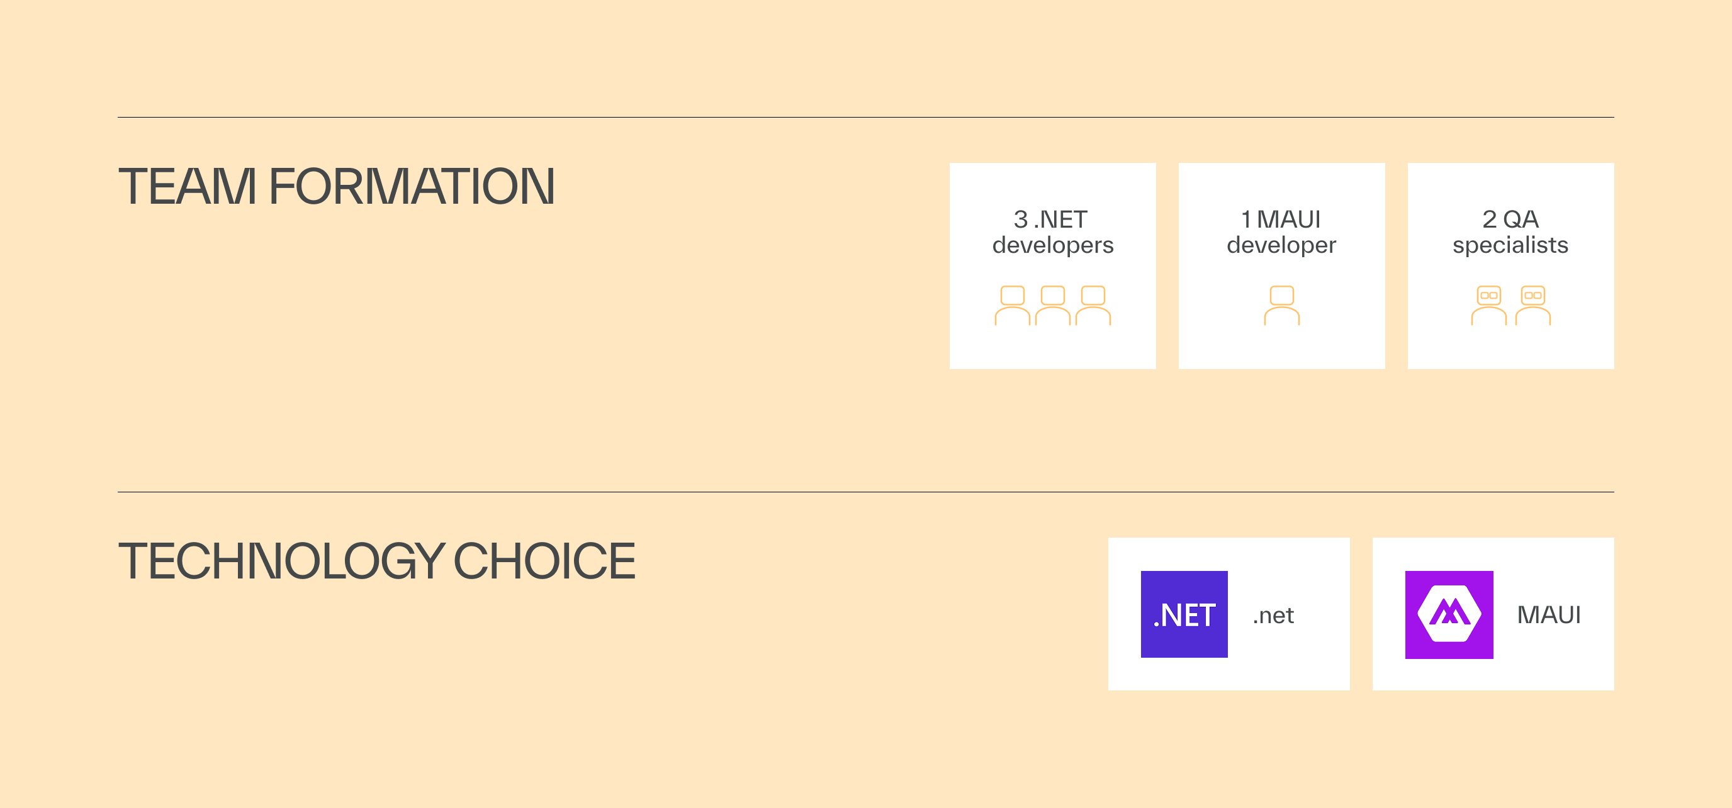
Task: Select the QA specialists white card
Action: click(1511, 266)
